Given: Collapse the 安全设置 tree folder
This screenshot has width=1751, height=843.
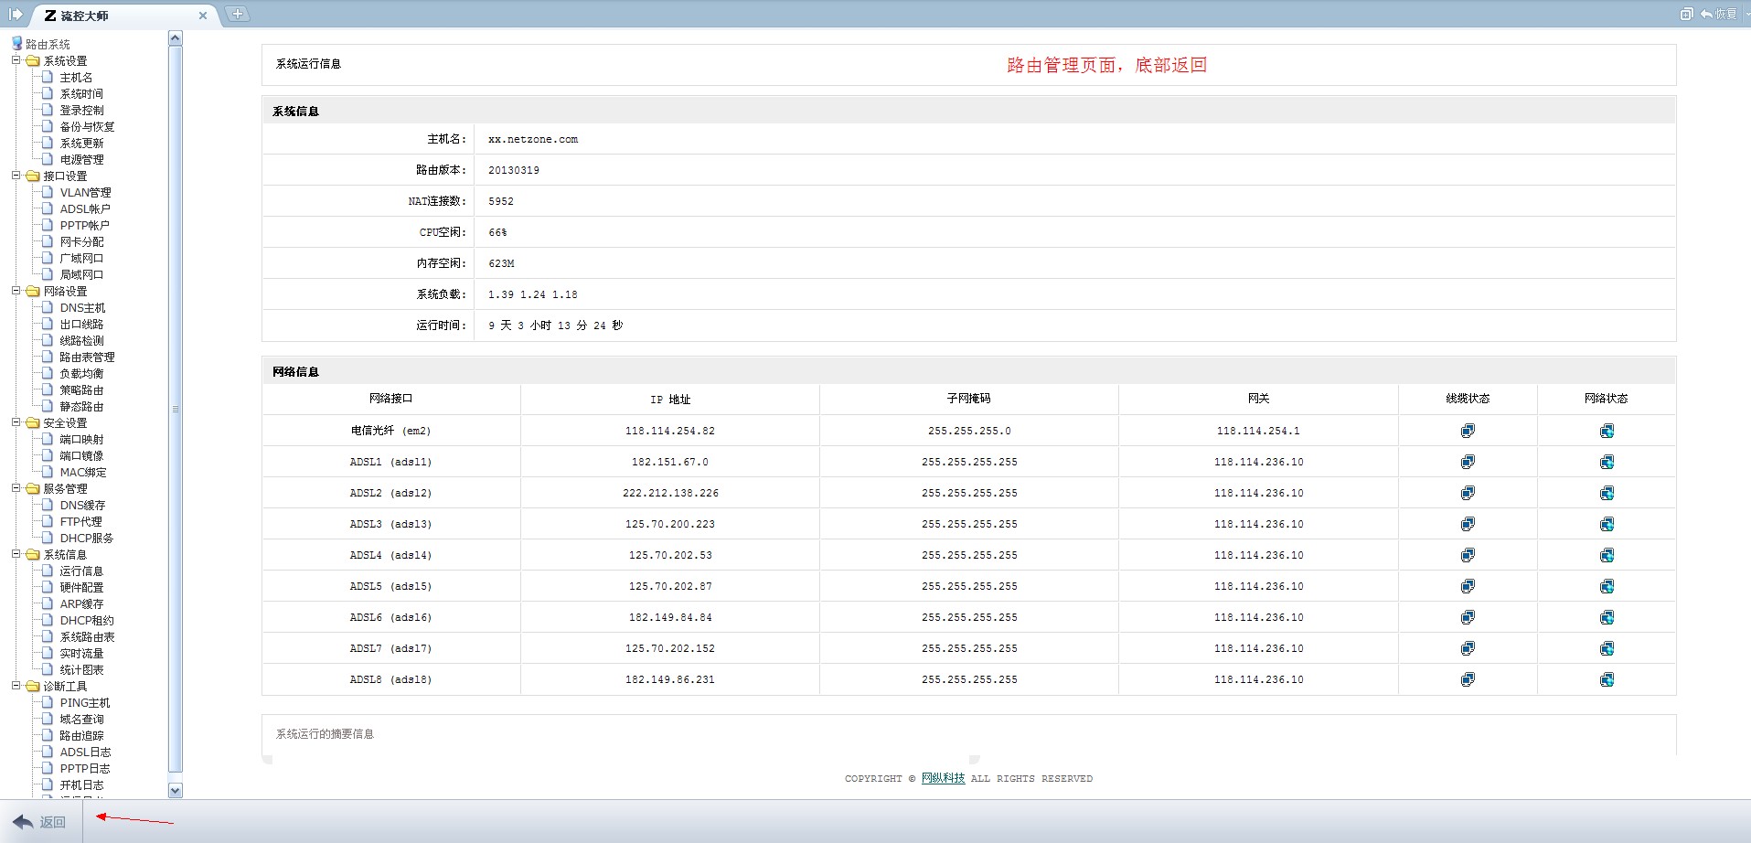Looking at the screenshot, I should [x=16, y=422].
